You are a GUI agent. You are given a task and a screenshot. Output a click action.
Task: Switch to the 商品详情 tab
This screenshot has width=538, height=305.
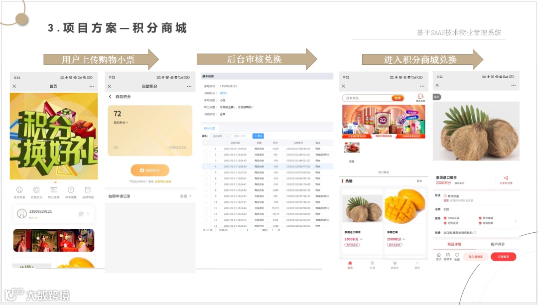click(x=454, y=244)
